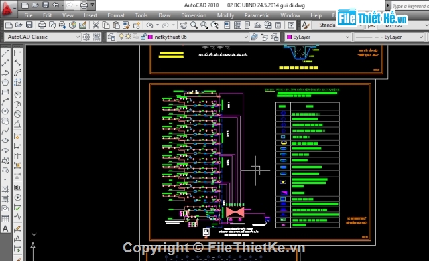Expand the ByLayer linetype dropdown
This screenshot has width=429, height=261.
pos(421,37)
